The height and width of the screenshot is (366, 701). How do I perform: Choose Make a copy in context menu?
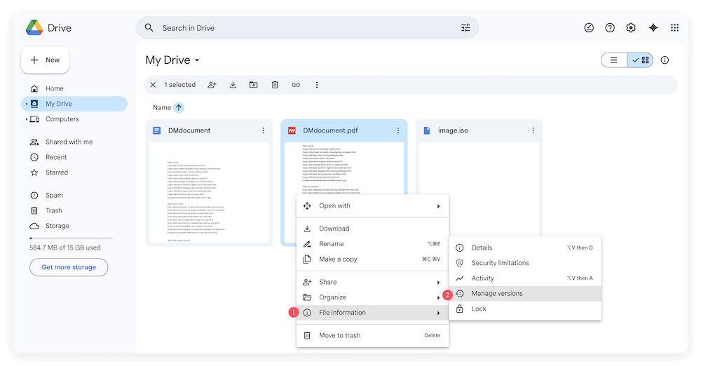click(x=338, y=259)
